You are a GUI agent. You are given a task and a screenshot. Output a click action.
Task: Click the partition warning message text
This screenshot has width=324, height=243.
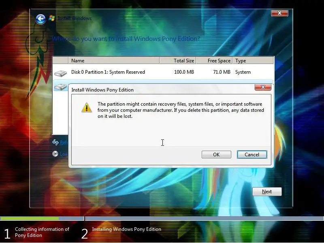coord(181,110)
